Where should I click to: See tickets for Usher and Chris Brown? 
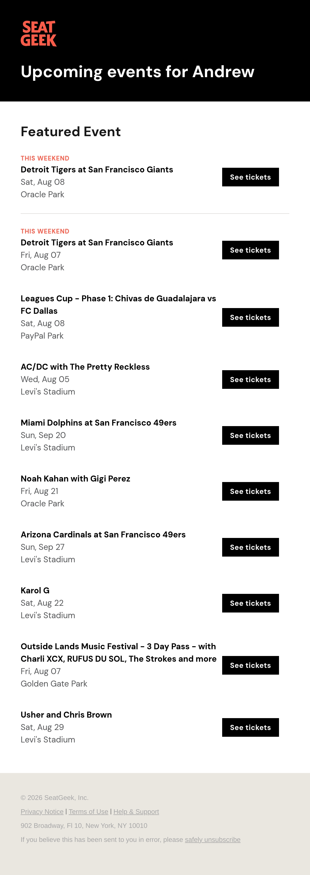click(x=250, y=727)
